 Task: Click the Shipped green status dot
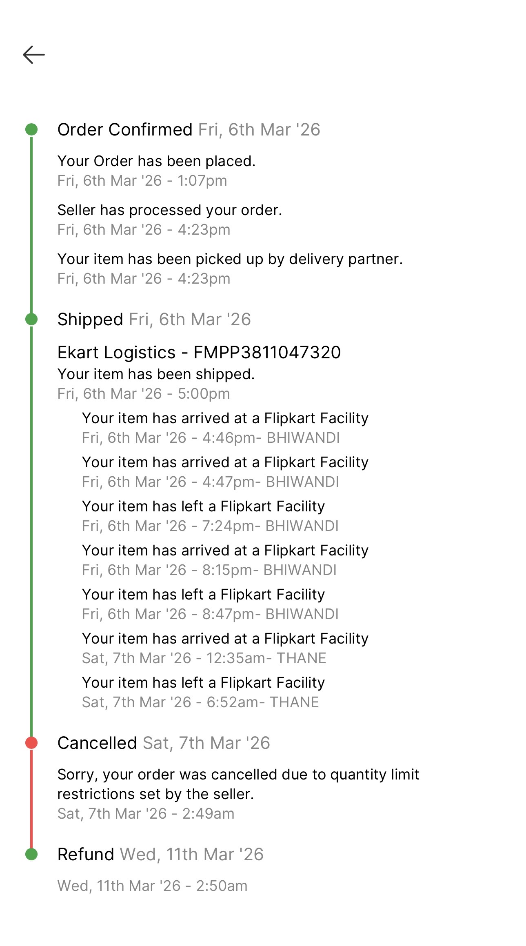point(31,319)
